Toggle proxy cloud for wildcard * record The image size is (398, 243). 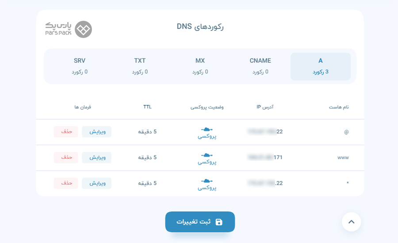click(207, 181)
